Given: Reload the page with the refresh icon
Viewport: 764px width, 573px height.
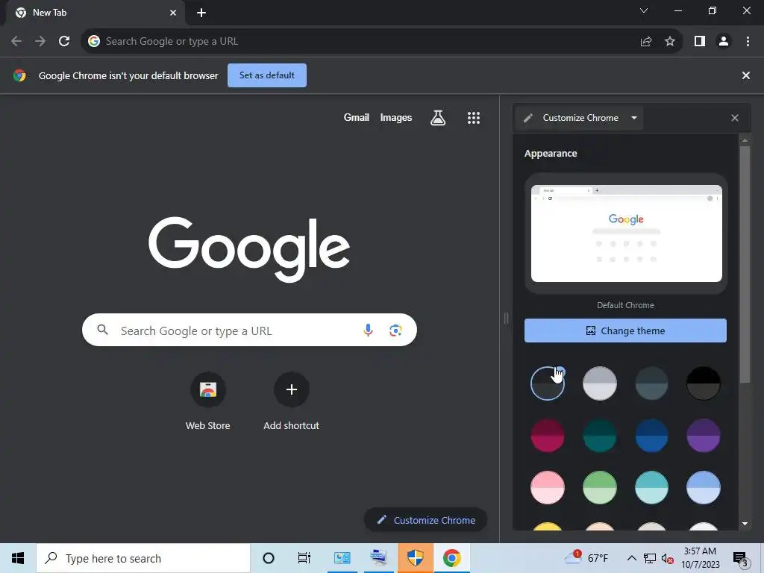Looking at the screenshot, I should (x=64, y=41).
